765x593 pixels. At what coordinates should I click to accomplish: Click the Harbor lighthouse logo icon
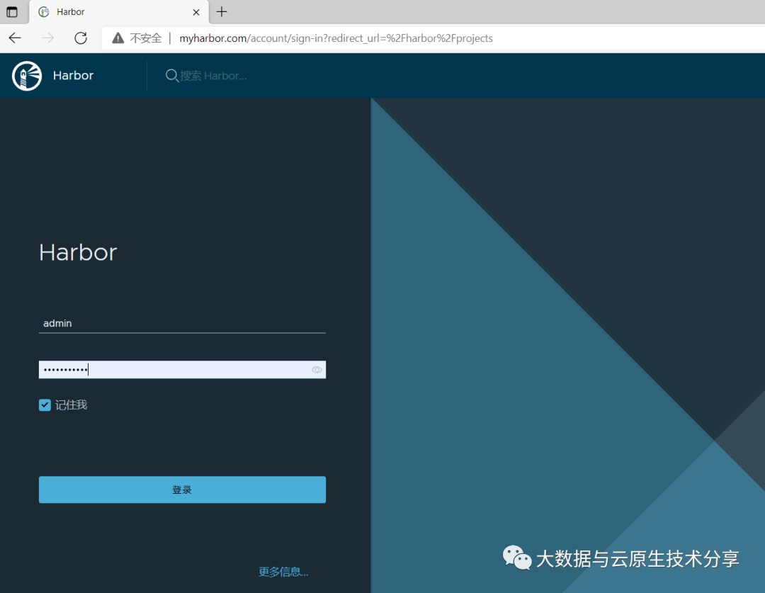[27, 76]
